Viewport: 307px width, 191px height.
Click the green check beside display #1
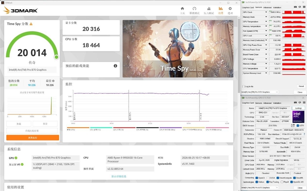(x=22, y=165)
